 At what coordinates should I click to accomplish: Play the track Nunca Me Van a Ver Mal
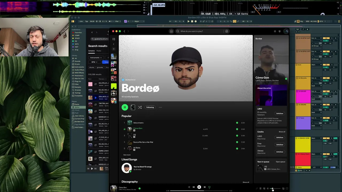[143, 142]
